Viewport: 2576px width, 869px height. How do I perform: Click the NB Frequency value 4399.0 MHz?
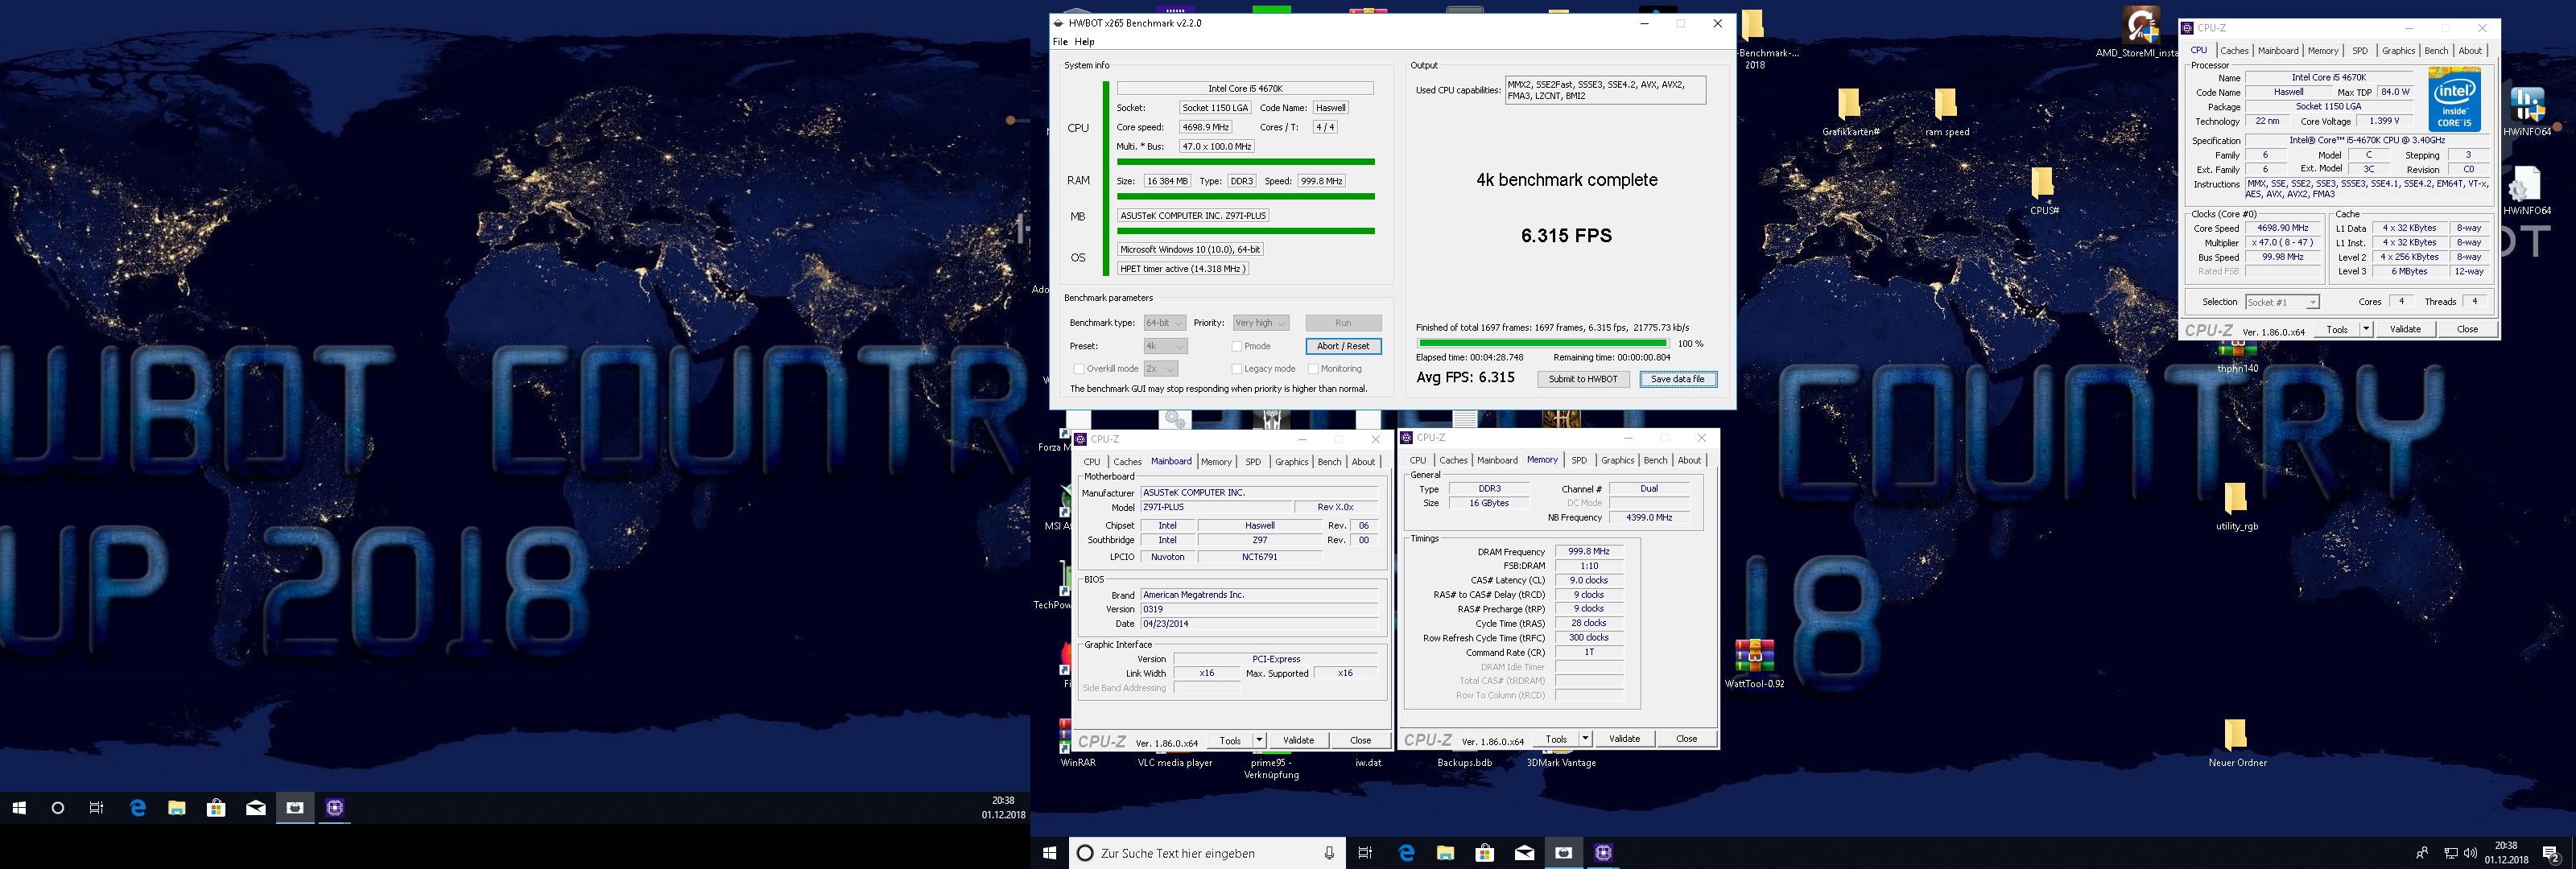1649,518
